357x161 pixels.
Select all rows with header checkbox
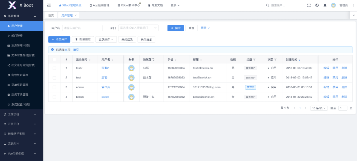54,59
